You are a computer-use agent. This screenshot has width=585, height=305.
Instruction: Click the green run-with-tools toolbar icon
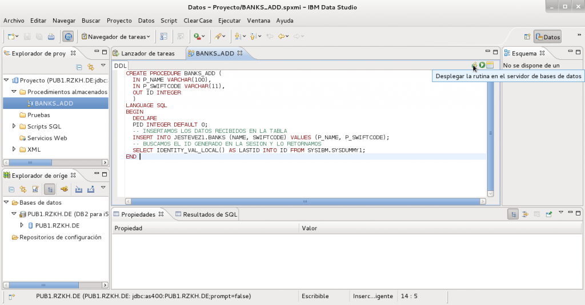[197, 36]
